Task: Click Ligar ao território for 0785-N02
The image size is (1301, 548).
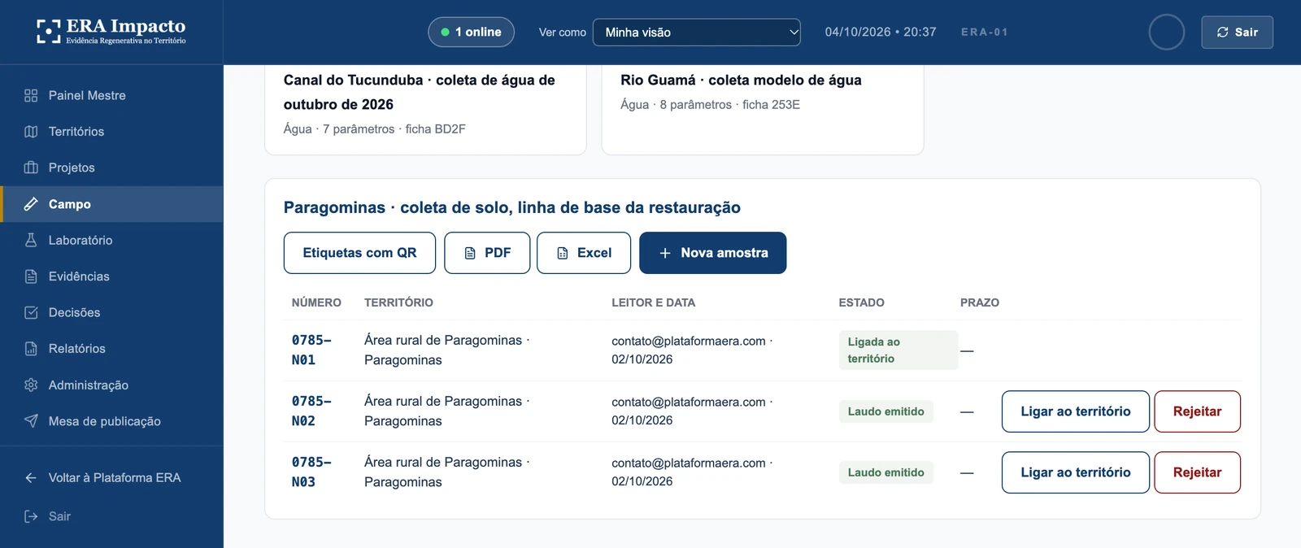Action: (x=1075, y=411)
